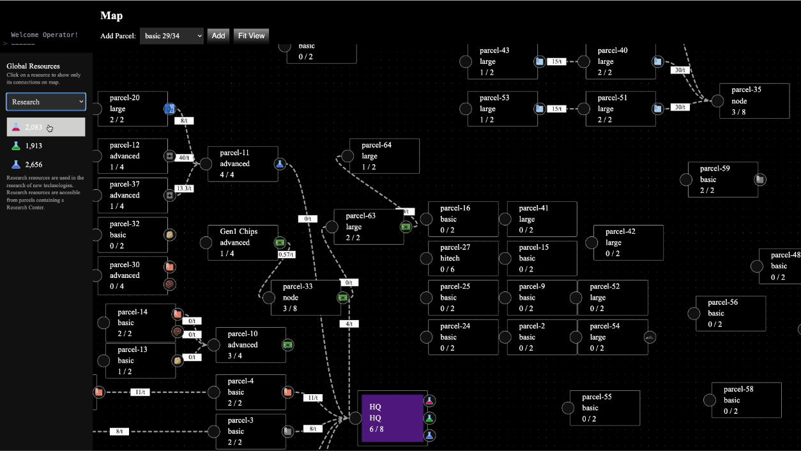Image resolution: width=801 pixels, height=451 pixels.
Task: Open the Add Parcel dropdown showing basic 29/34
Action: tap(171, 36)
